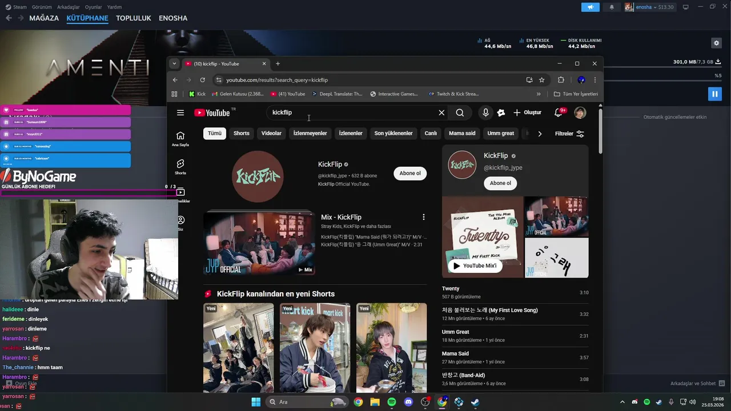Screen dimensions: 731x411
Task: Open Chrome three-dot menu
Action: click(595, 80)
